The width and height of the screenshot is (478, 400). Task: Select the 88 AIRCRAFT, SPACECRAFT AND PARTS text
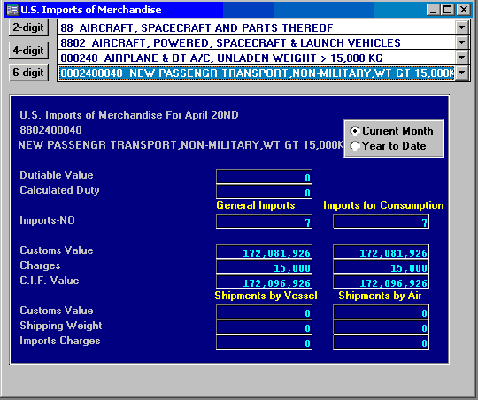(197, 27)
